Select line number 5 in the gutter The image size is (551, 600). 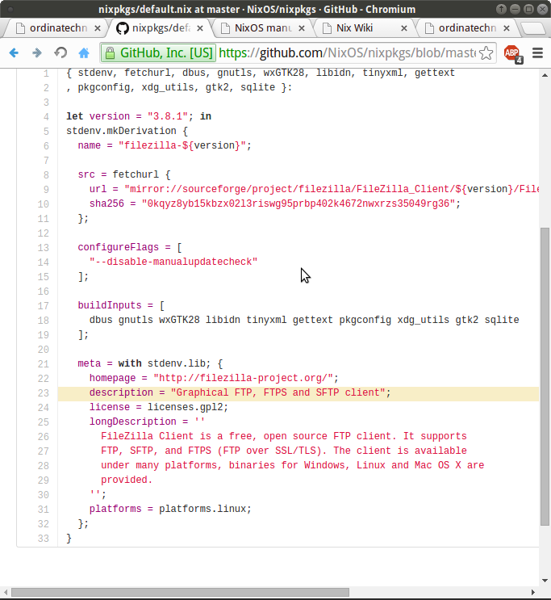pyautogui.click(x=46, y=132)
